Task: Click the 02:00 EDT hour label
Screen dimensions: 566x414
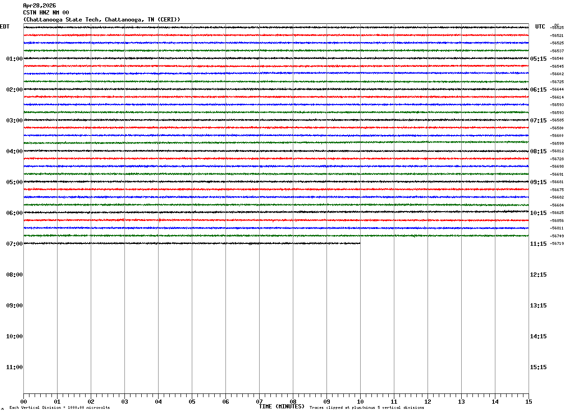Action: tap(15, 90)
